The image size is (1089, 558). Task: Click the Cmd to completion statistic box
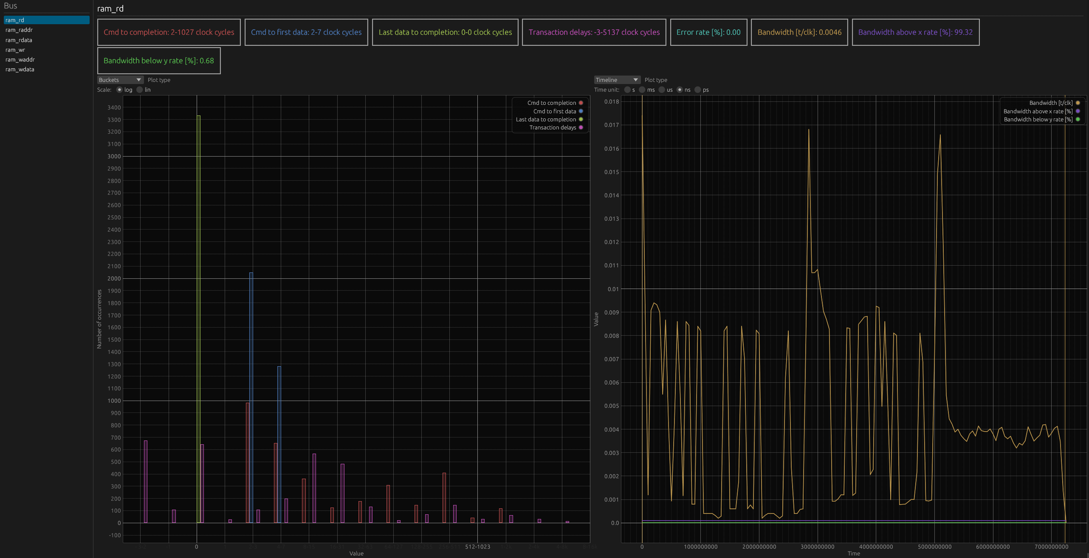point(169,32)
